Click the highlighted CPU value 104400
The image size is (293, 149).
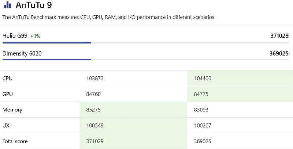204,79
